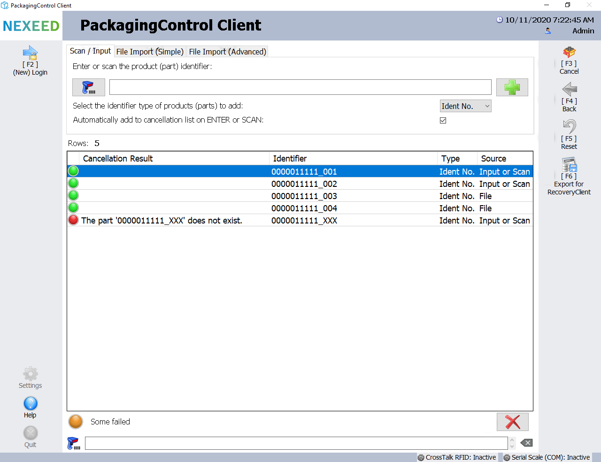Open the Ident No. identifier type dropdown

tap(465, 106)
